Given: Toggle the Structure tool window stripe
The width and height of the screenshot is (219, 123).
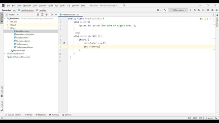Looking at the screenshot, I should (x=2, y=106).
